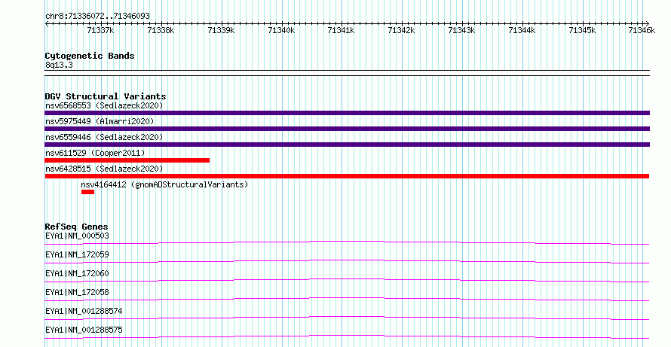Open variant nsv611529 (Cooper2011) label
671x347 pixels.
tap(95, 153)
